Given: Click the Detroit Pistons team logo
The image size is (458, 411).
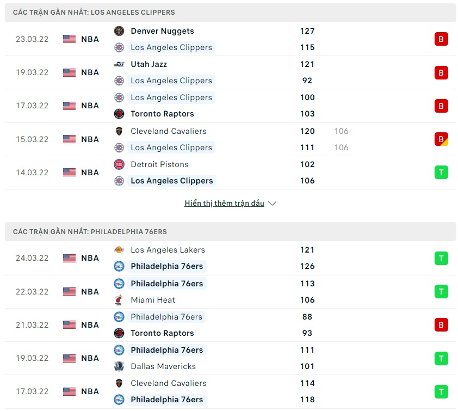Looking at the screenshot, I should click(x=119, y=164).
